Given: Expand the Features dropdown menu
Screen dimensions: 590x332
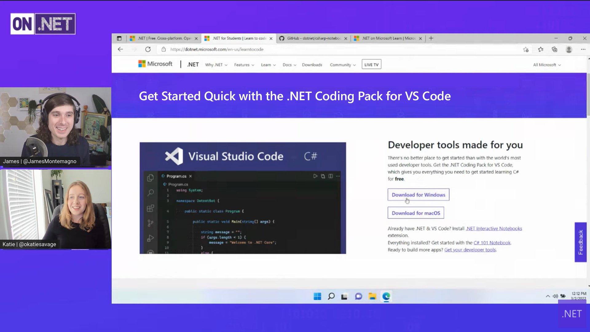Looking at the screenshot, I should pyautogui.click(x=244, y=65).
